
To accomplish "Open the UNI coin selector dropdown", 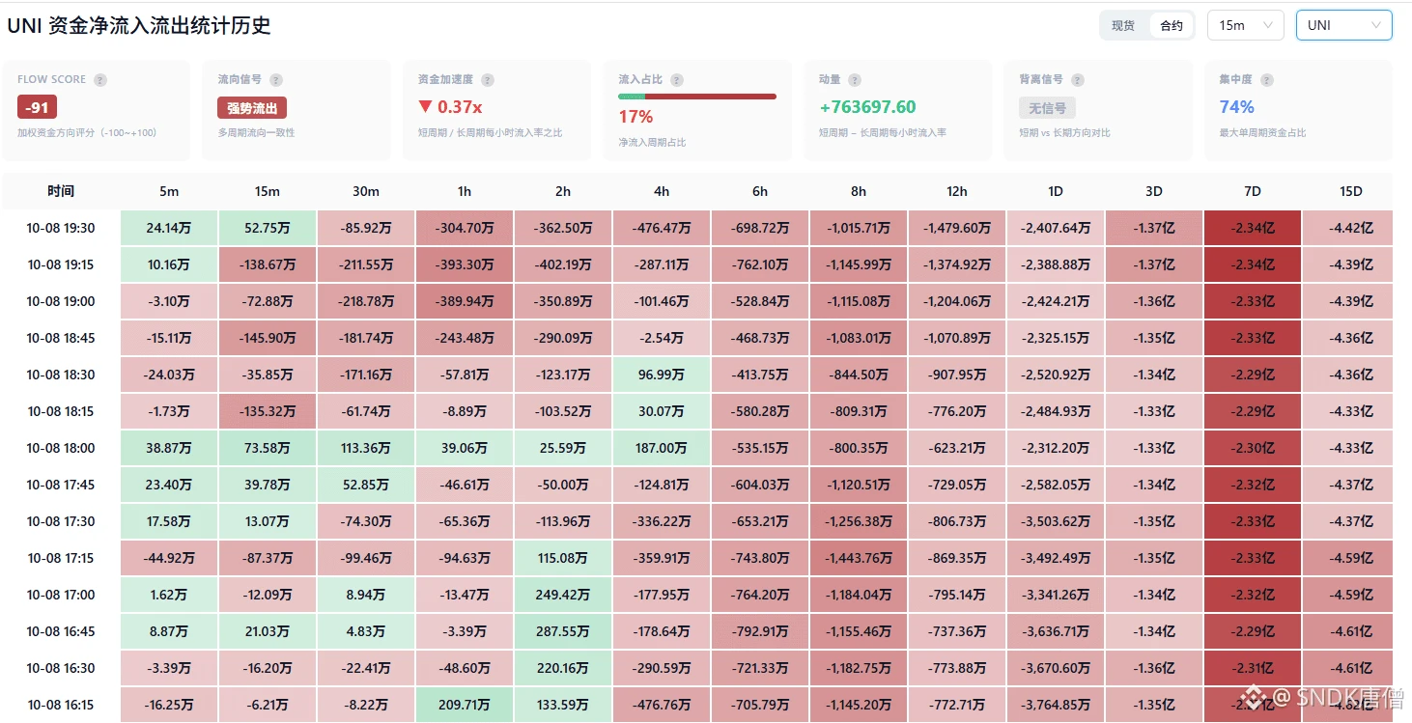I will pyautogui.click(x=1344, y=25).
